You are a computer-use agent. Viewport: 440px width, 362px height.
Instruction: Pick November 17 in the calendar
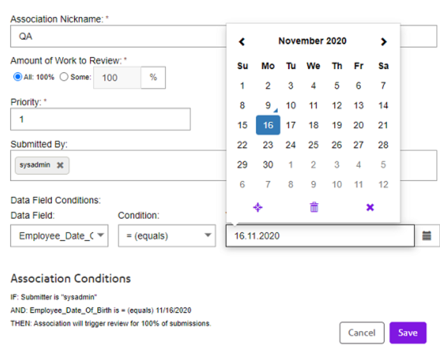pos(291,125)
